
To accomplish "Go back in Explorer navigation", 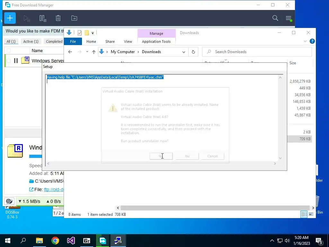I will (x=70, y=52).
